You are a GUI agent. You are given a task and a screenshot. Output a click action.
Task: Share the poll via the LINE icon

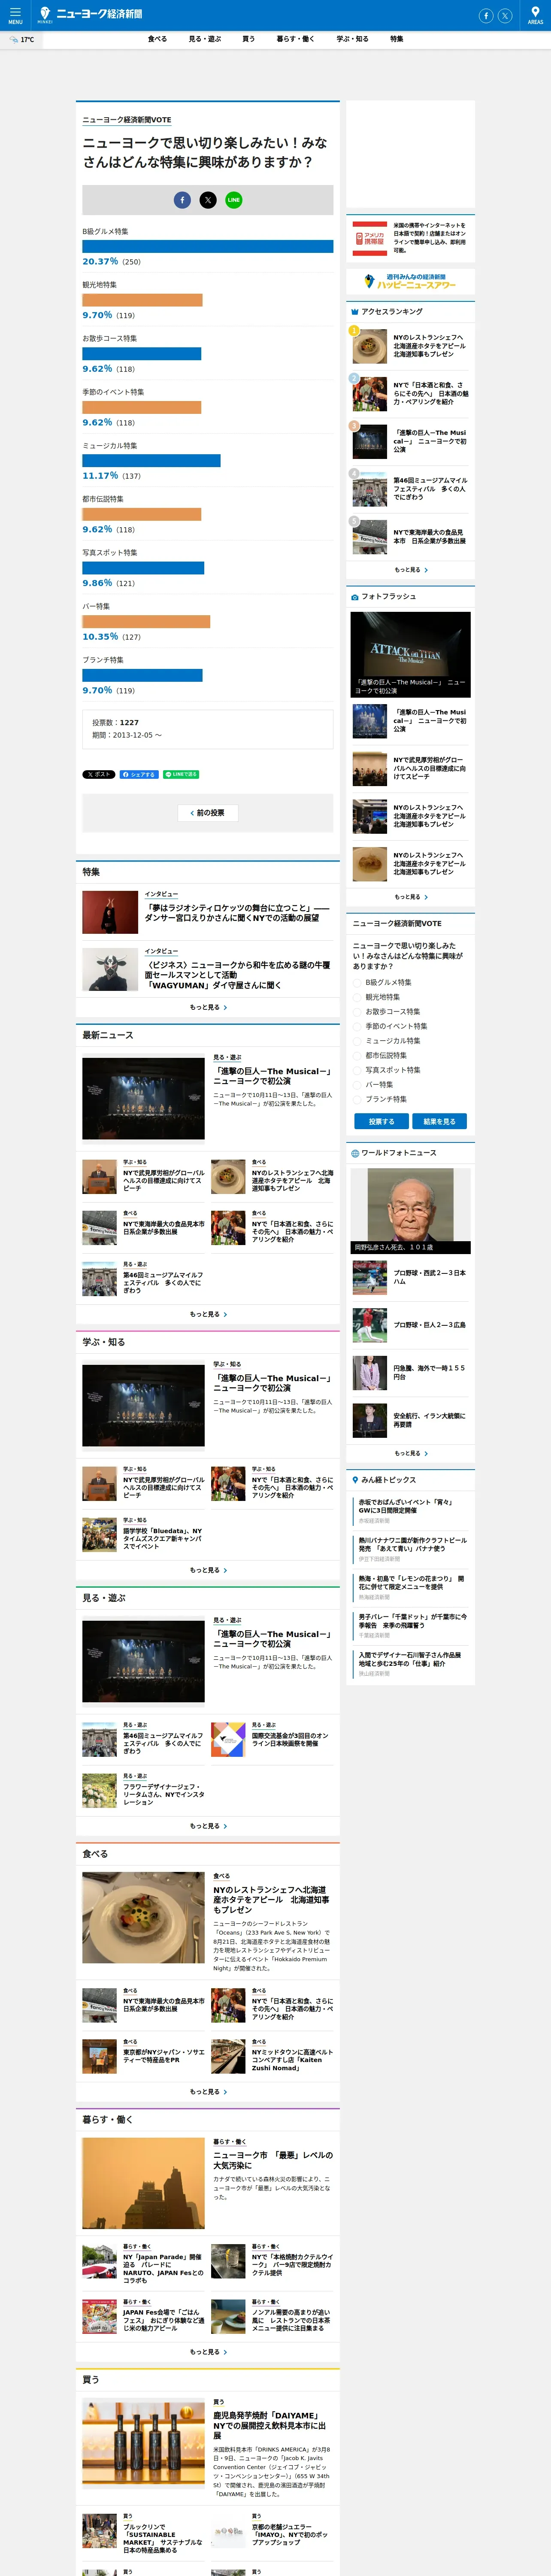tap(233, 200)
